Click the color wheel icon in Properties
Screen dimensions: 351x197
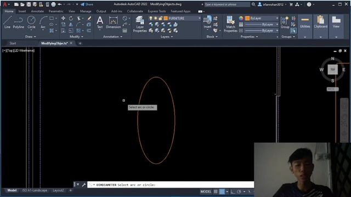coord(241,18)
